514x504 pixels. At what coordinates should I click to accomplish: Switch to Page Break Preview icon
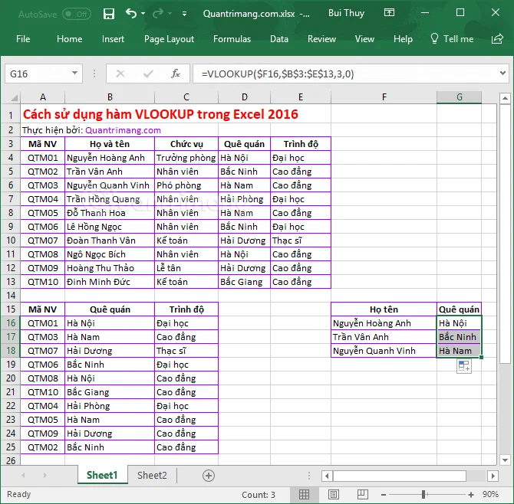tap(363, 494)
